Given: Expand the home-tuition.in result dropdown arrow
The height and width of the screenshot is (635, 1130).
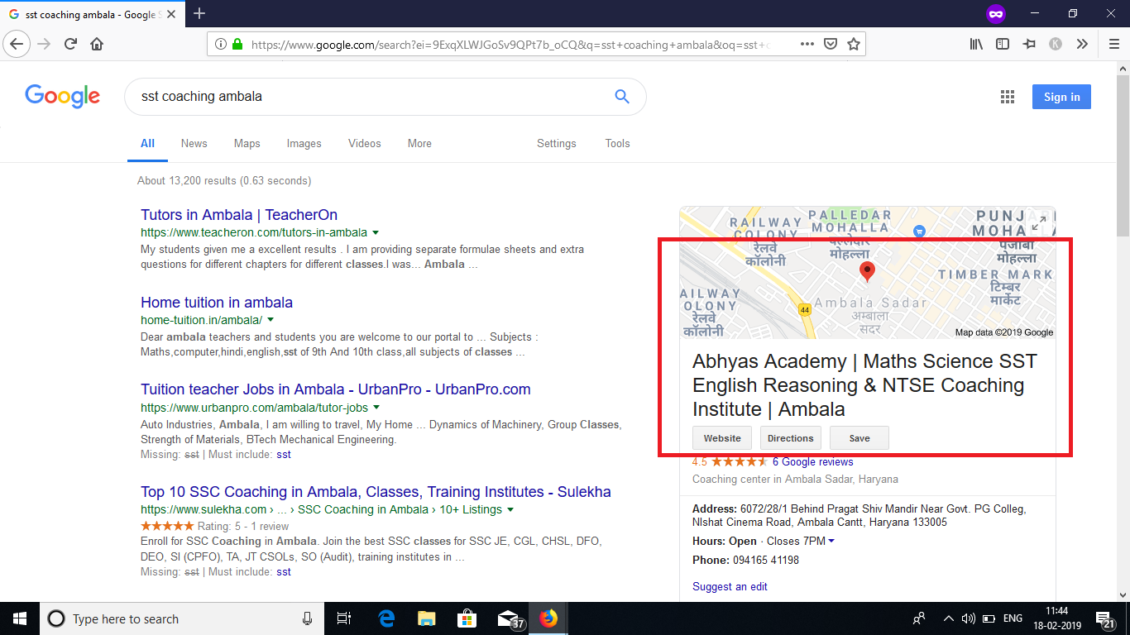Looking at the screenshot, I should [x=271, y=320].
